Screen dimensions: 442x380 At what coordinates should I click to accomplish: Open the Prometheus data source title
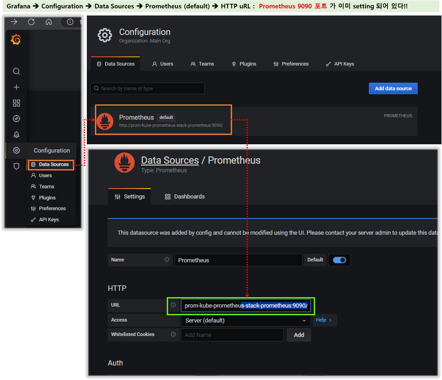(x=136, y=117)
